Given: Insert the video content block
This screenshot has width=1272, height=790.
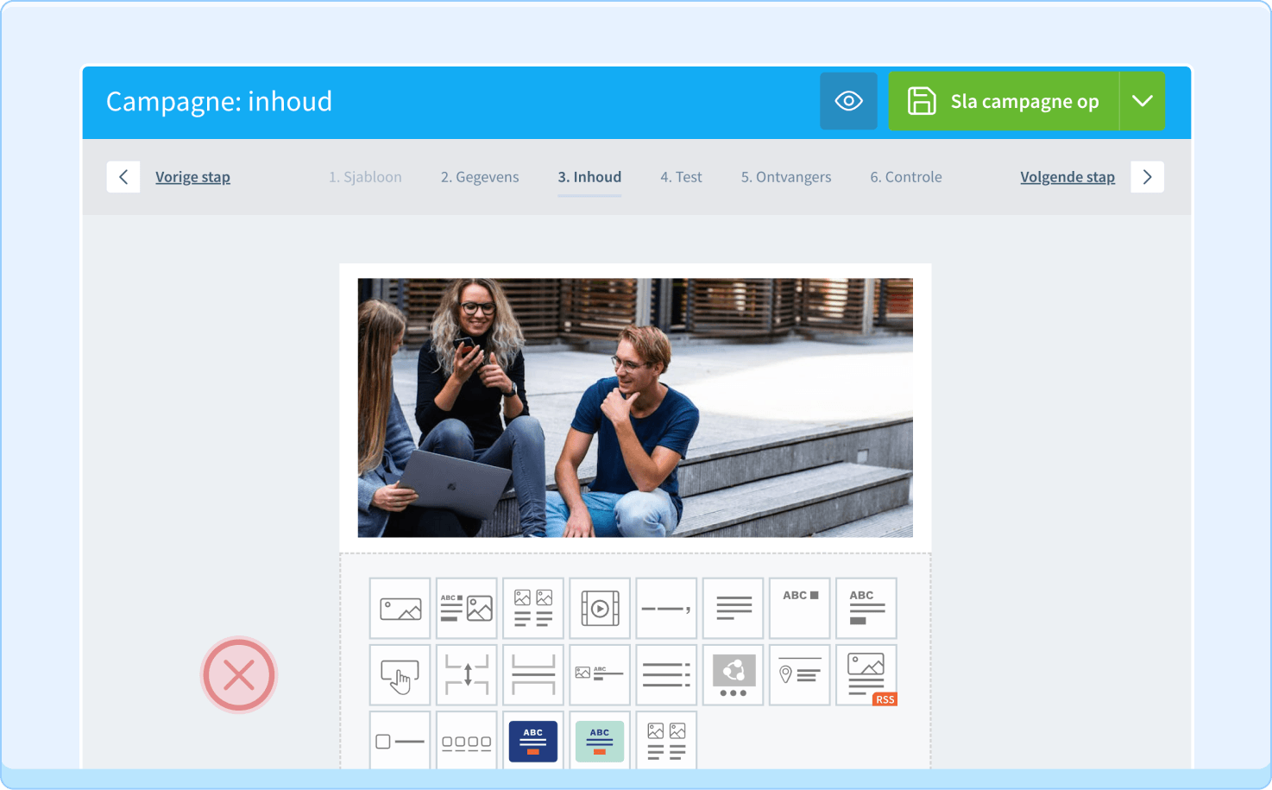Looking at the screenshot, I should (x=599, y=608).
